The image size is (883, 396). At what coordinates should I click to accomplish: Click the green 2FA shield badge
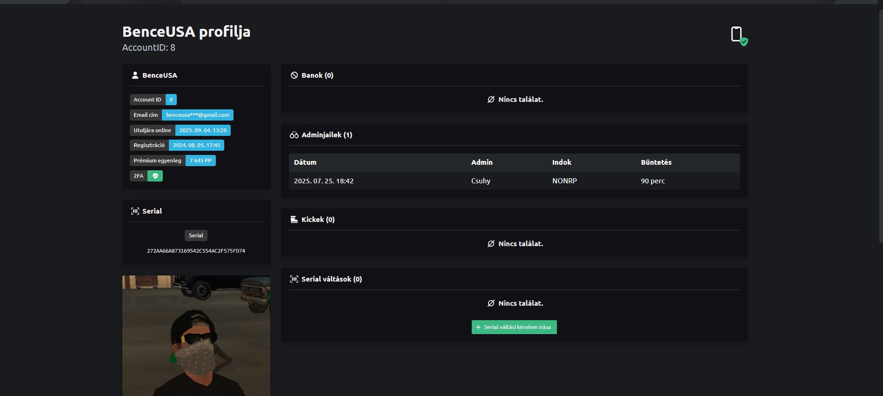coord(155,176)
